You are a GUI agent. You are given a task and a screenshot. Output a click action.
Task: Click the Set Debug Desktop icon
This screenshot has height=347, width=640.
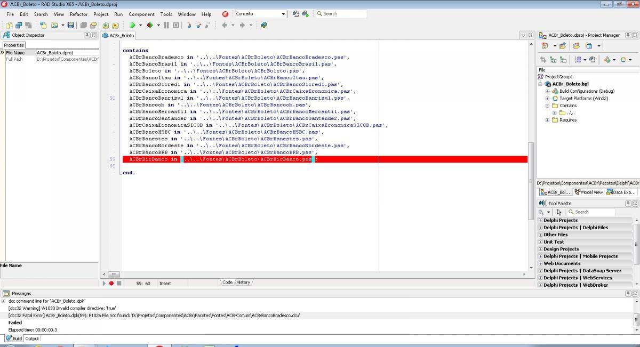click(305, 14)
